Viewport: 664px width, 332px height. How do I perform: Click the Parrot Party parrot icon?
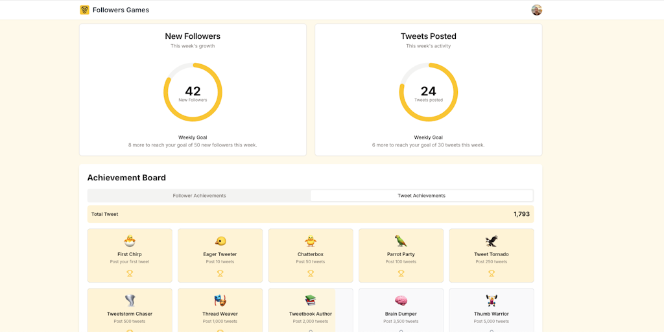[x=401, y=241]
